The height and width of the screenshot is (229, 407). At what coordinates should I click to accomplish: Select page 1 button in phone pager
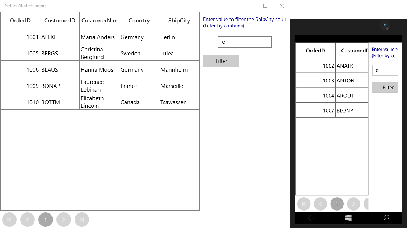[337, 204]
